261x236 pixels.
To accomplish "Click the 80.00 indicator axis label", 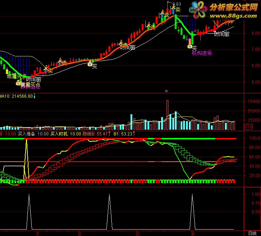I will [x=255, y=147].
